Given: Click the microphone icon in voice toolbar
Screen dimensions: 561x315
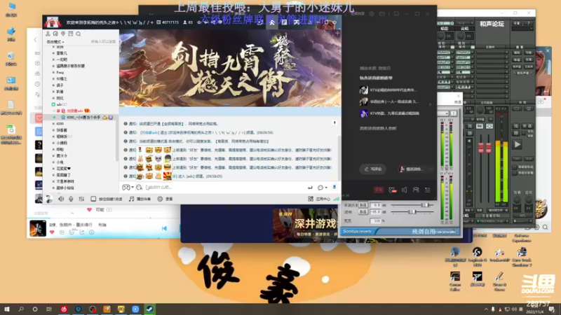Looking at the screenshot, I should pos(71,199).
